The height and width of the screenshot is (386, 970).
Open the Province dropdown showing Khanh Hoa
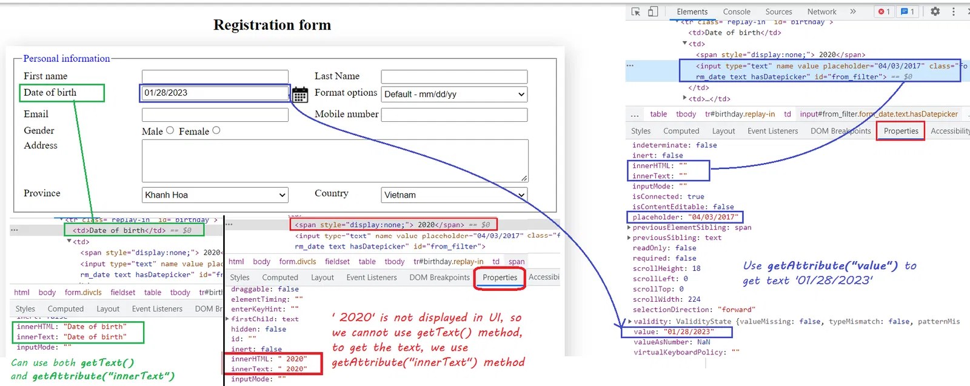[215, 195]
